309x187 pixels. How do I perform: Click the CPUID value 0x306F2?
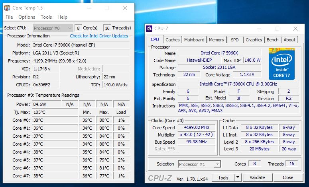point(46,85)
